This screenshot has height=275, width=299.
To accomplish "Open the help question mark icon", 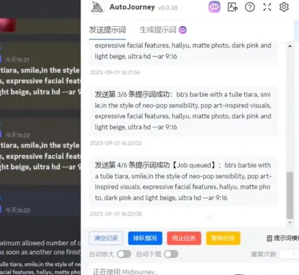I will tap(250, 7).
